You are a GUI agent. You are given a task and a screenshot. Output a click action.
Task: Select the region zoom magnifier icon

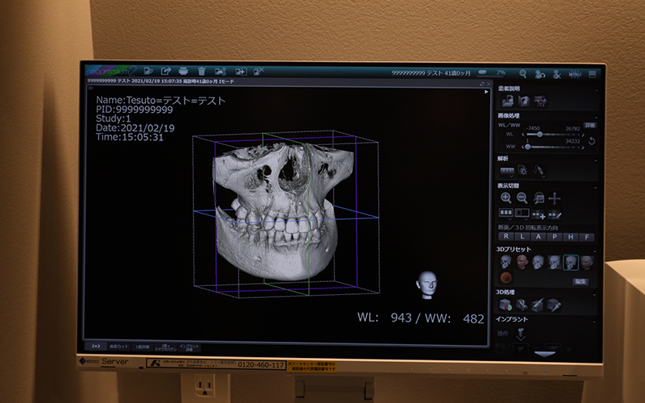pyautogui.click(x=539, y=198)
